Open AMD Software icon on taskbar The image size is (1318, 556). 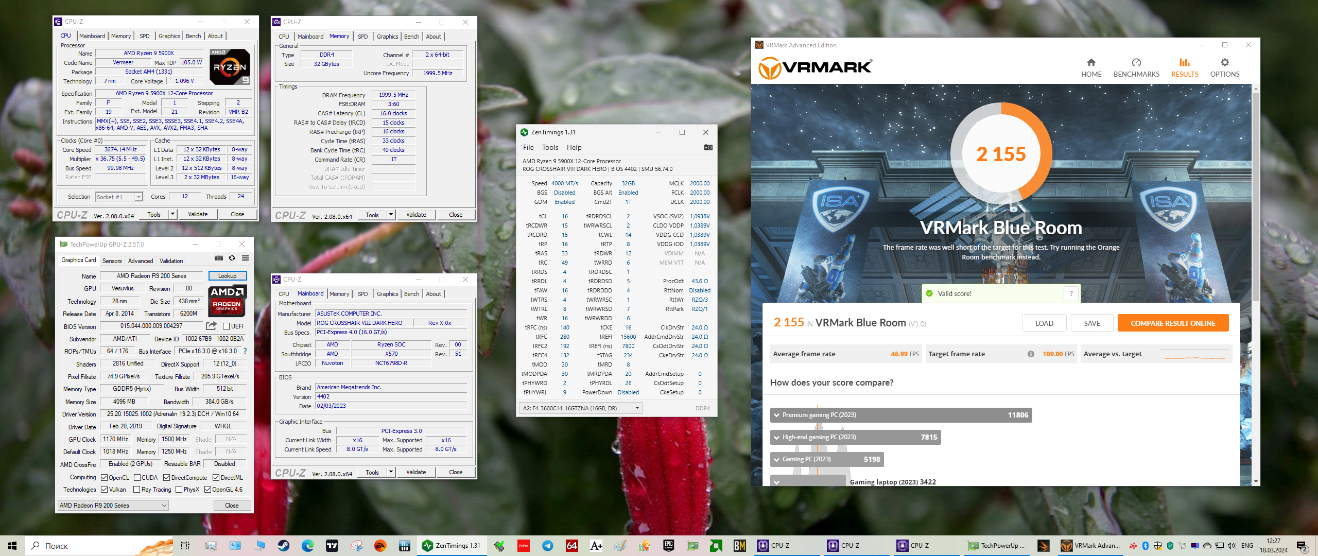(x=716, y=546)
